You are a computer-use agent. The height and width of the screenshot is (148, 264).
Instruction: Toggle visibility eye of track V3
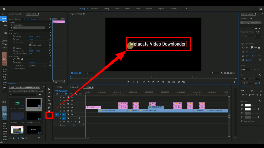(x=72, y=108)
